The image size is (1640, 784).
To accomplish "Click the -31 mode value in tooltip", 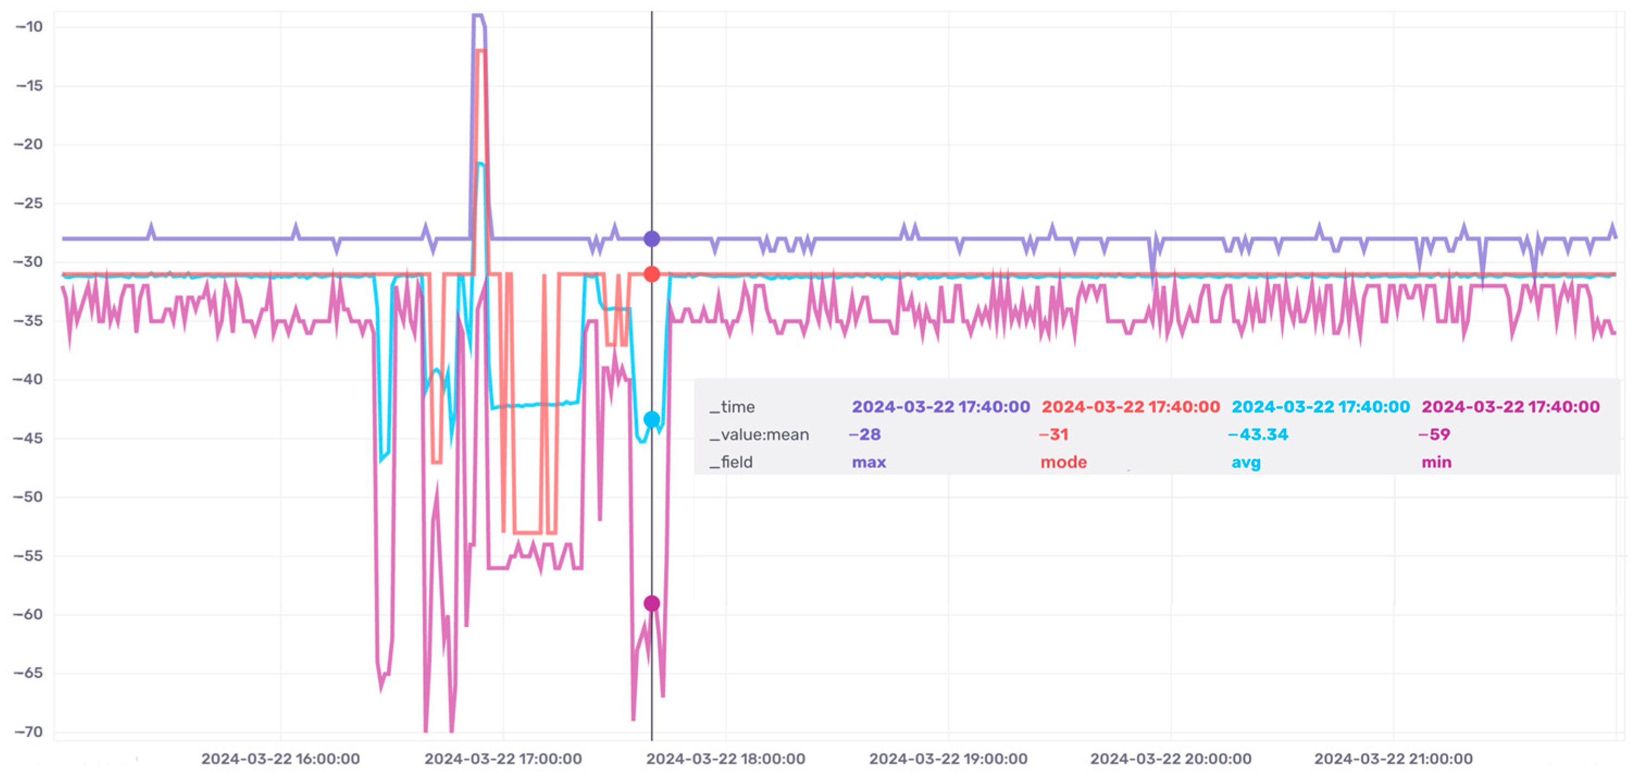I will click(x=1053, y=435).
